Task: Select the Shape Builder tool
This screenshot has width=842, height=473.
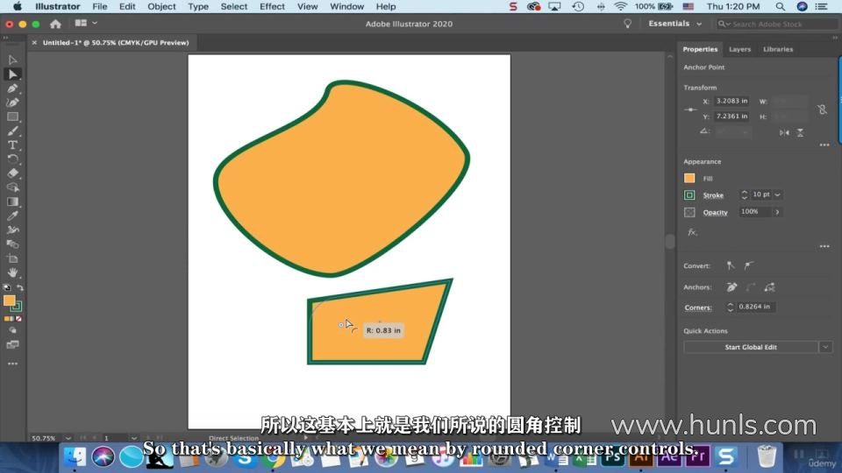Action: [x=12, y=187]
